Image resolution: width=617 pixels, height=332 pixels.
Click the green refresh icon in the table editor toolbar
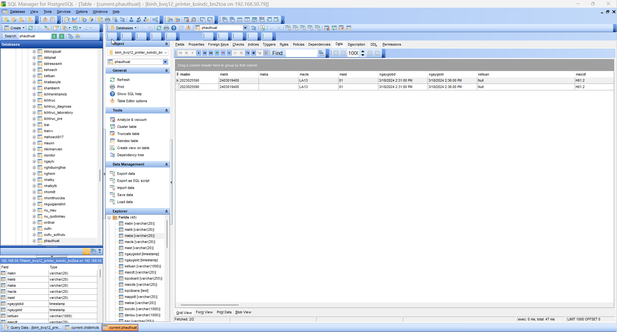[159, 28]
